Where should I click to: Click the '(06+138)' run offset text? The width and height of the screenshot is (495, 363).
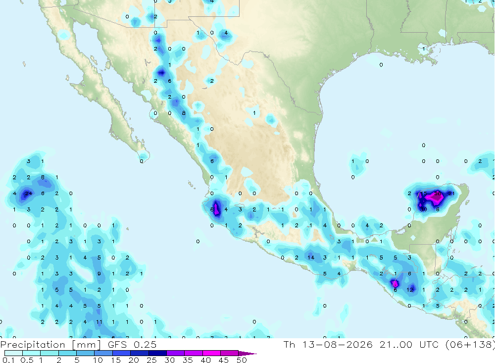pos(470,344)
